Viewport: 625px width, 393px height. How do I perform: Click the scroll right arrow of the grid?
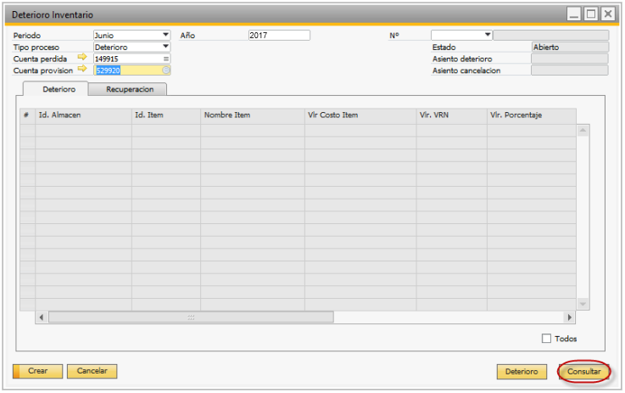click(x=570, y=317)
